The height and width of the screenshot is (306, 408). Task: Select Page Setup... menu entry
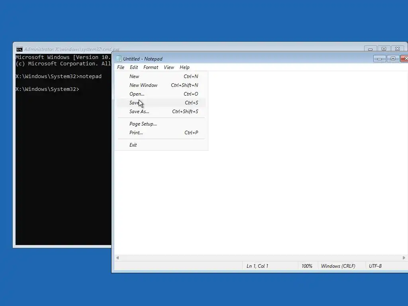click(161, 124)
